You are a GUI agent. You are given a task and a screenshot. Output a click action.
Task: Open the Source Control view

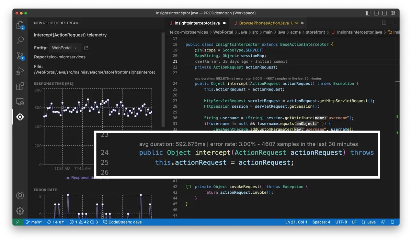[x=20, y=56]
